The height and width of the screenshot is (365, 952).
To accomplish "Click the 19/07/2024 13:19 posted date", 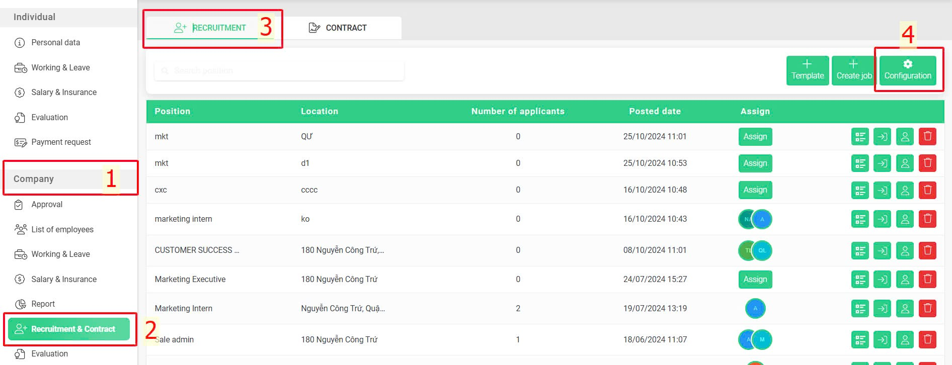I will point(655,309).
